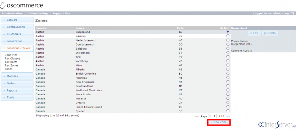This screenshot has width=296, height=129.
Task: Expand the Localization section
Action: tap(17, 41)
